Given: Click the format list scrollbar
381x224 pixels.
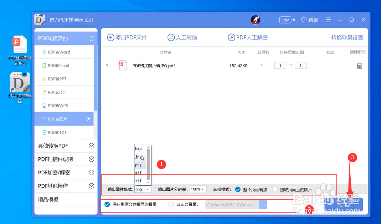Looking at the screenshot, I should (149, 164).
